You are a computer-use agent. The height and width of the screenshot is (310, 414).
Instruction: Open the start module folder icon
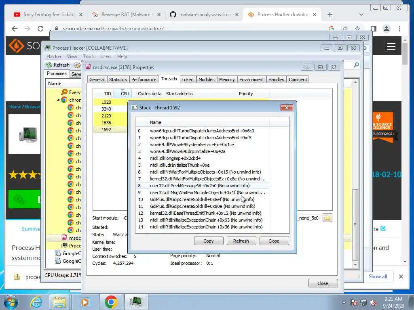(327, 218)
